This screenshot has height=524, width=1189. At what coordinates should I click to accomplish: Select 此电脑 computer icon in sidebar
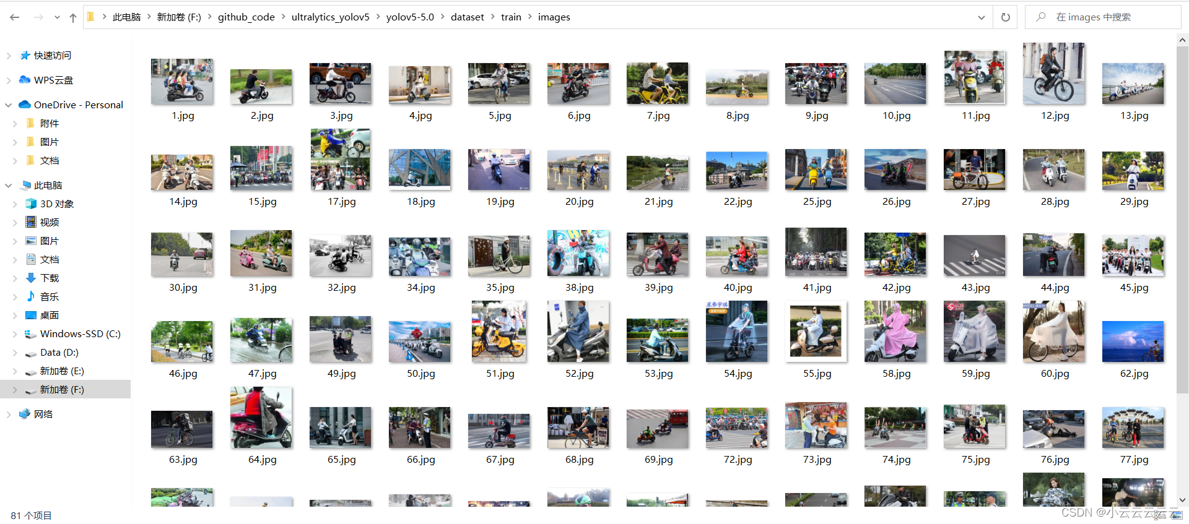(25, 185)
